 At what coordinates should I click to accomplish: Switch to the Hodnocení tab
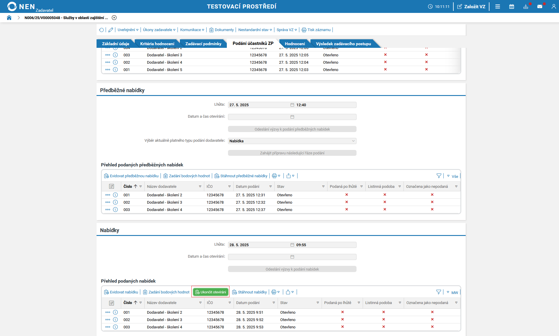coord(295,44)
